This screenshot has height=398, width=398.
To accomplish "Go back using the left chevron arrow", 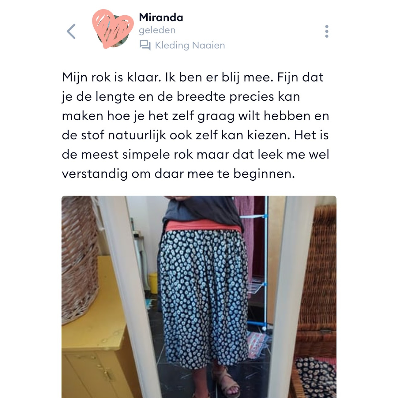I will [x=71, y=31].
